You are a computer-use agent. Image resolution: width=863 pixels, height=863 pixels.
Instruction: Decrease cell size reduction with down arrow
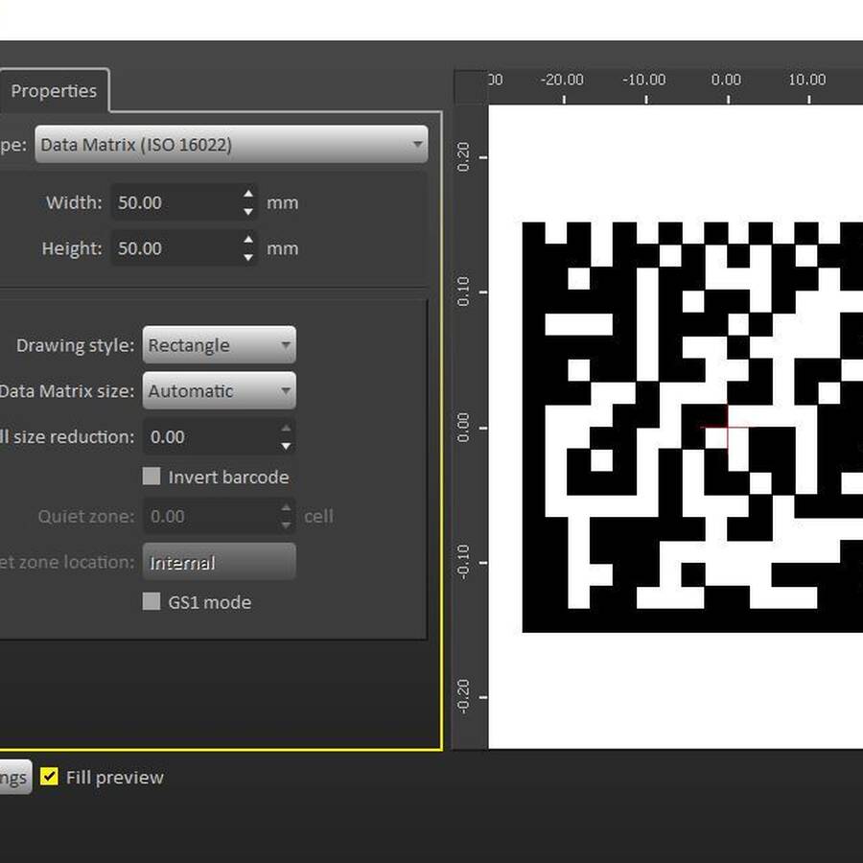pyautogui.click(x=286, y=446)
